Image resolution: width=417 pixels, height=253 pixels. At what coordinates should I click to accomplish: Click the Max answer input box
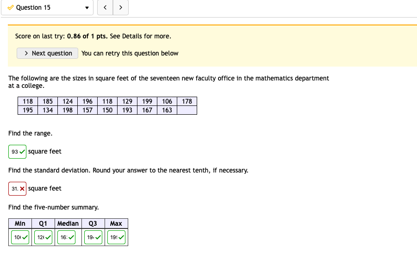point(116,237)
